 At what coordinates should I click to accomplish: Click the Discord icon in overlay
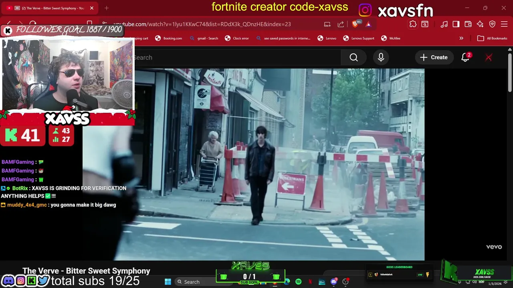click(x=8, y=281)
